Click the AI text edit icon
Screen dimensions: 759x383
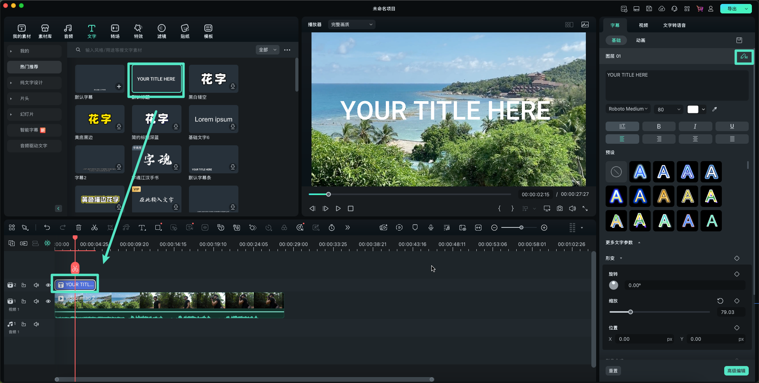click(x=744, y=56)
